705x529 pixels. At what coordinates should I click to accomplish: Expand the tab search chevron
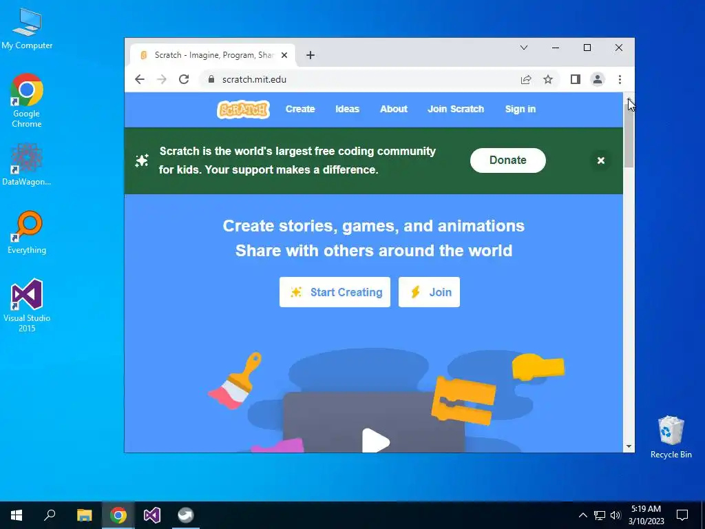tap(524, 48)
